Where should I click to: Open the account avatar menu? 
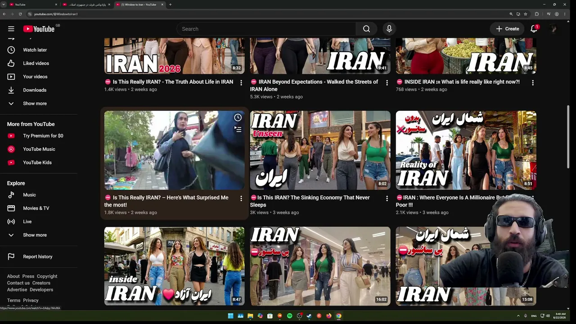point(553,29)
